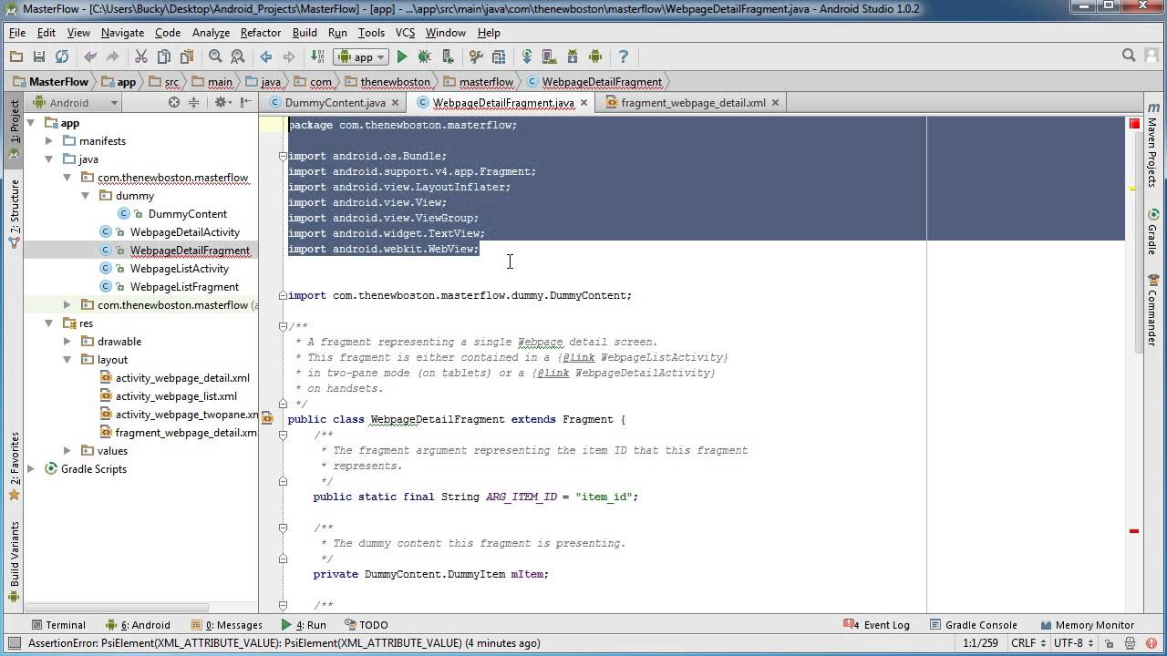Click the masterflow breadcrumb in navigation bar
The image size is (1167, 656).
[x=479, y=82]
